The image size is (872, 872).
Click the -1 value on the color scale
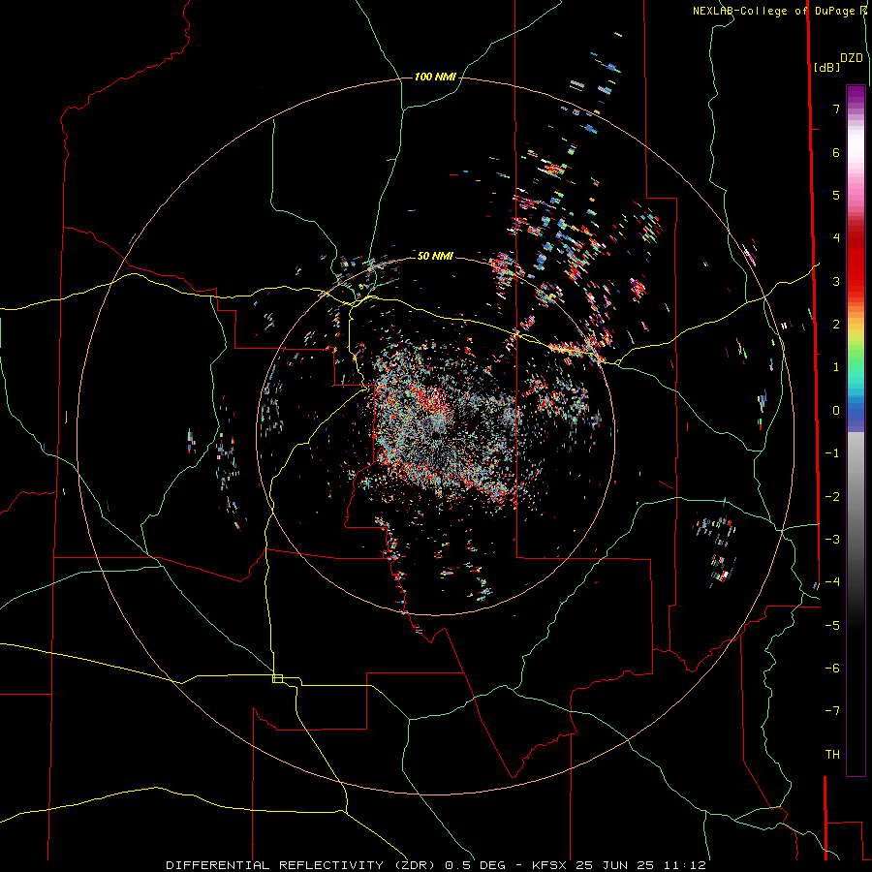pos(832,453)
